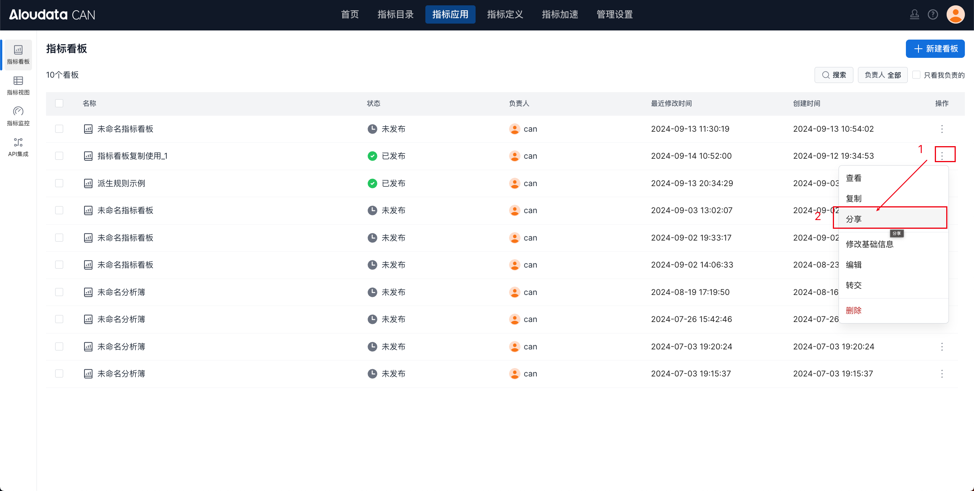Open the user avatar profile icon
This screenshot has height=491, width=974.
(955, 14)
